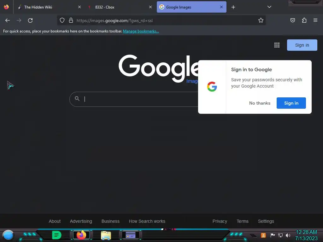
Task: Click the forward navigation arrow
Action: point(19,20)
